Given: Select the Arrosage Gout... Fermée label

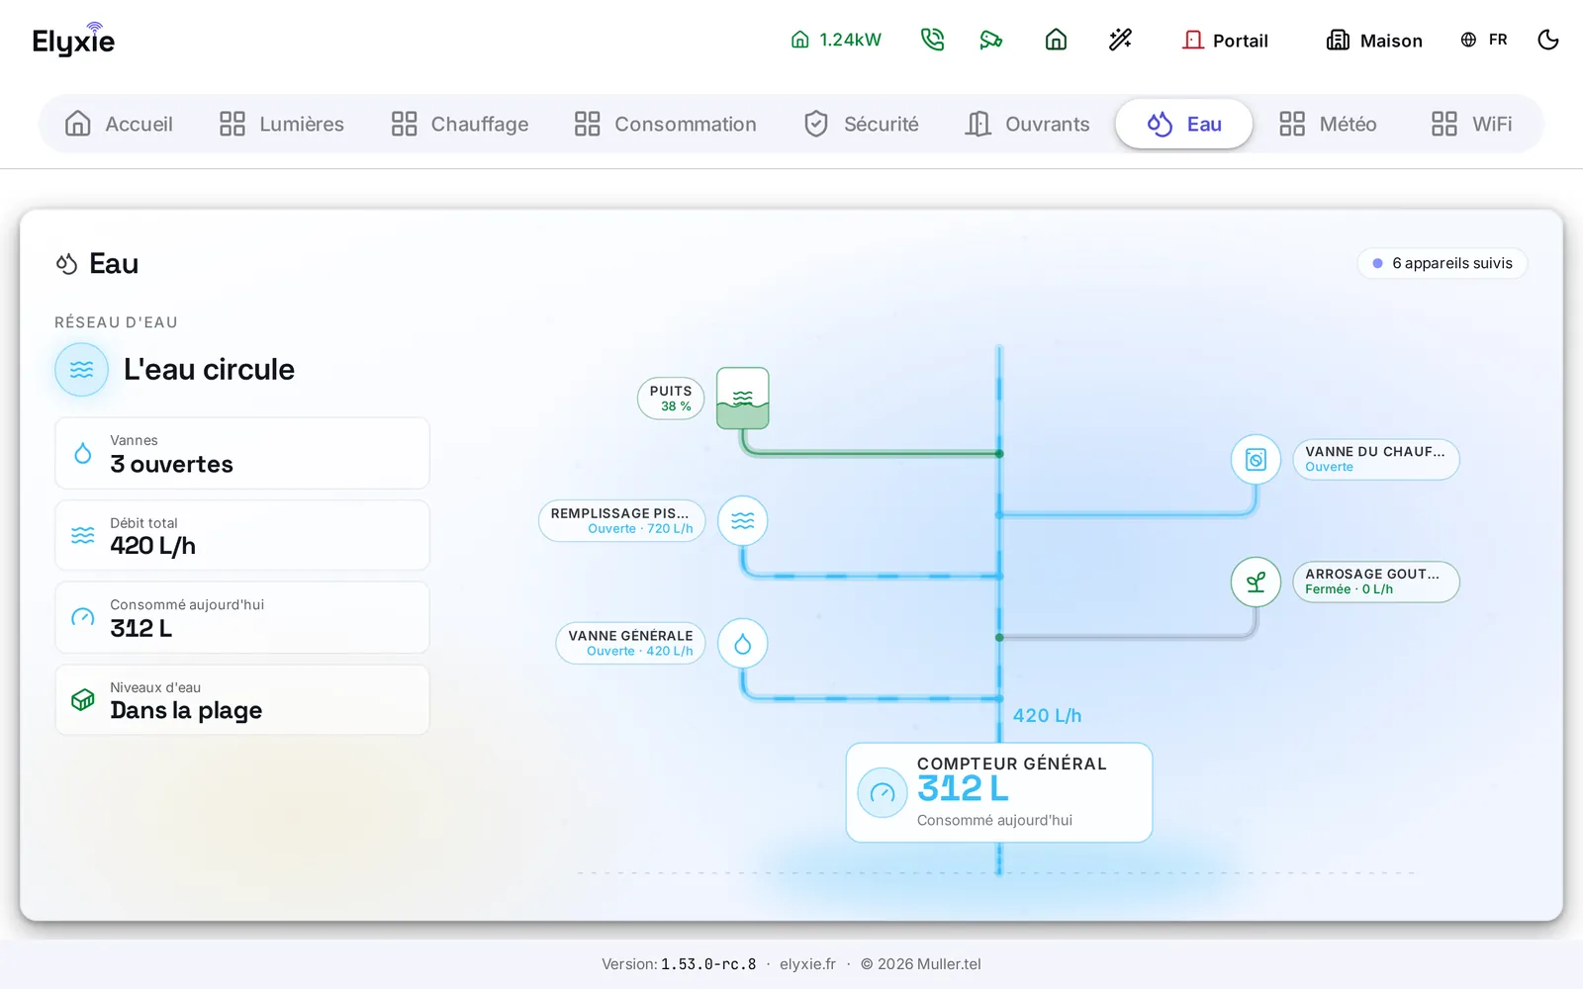Looking at the screenshot, I should click(x=1376, y=583).
